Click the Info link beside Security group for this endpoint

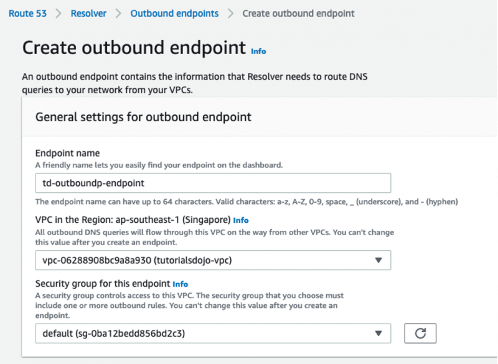coord(181,284)
